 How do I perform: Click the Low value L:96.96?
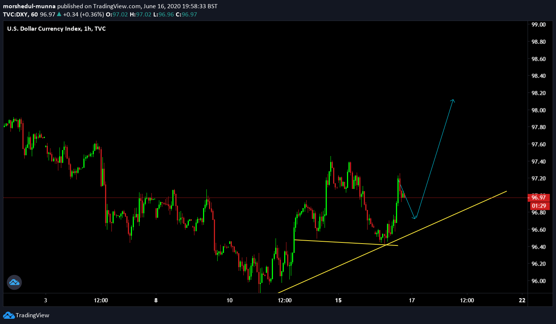pos(163,15)
